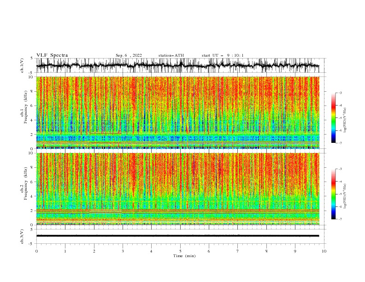This screenshot has height=282, width=365.
Task: Click the 'ch.1(V)' waveform axis label
Action: point(22,65)
